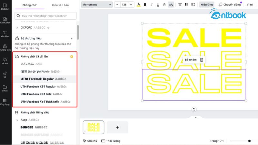Click the rotate handle below the text
Viewport: 258px width, 145px height.
(194, 109)
